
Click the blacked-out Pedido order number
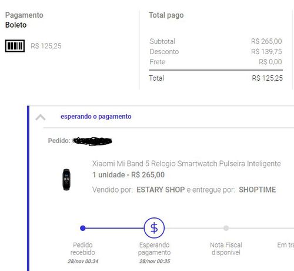point(92,141)
